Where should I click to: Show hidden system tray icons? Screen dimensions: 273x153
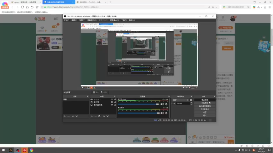pos(236,150)
